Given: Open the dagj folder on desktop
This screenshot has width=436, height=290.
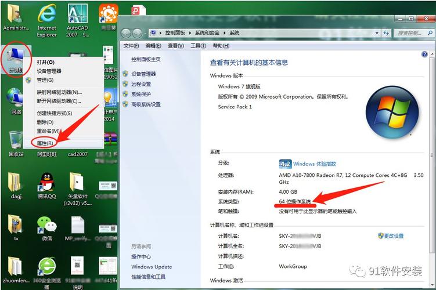Looking at the screenshot, I should (16, 184).
